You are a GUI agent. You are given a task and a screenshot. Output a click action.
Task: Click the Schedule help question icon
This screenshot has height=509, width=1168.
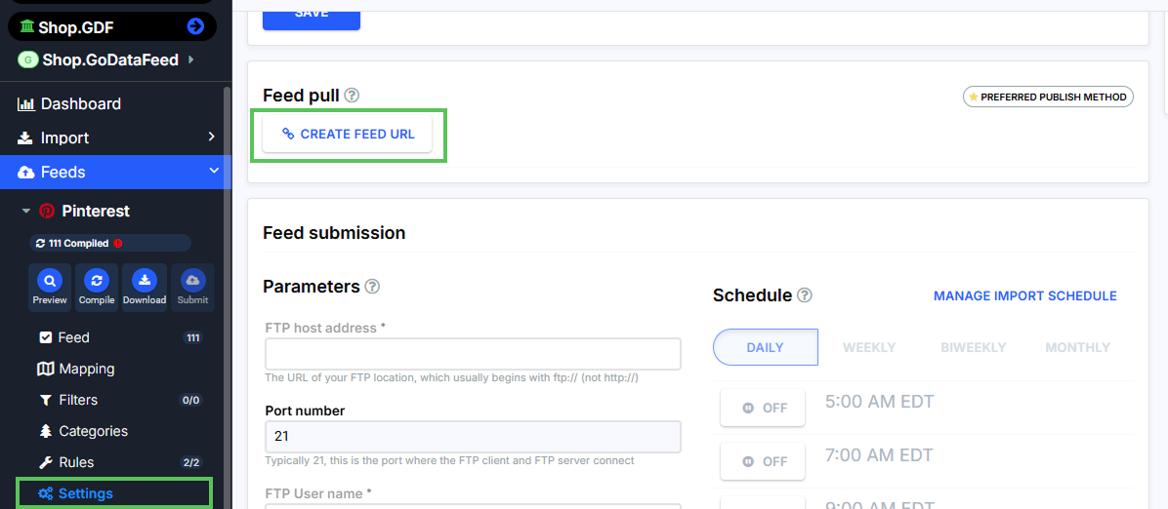805,295
